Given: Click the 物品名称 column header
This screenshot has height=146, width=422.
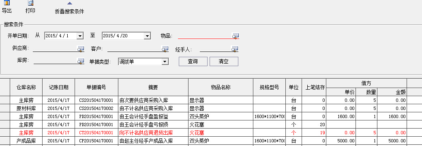Looking at the screenshot, I should pos(221,87).
